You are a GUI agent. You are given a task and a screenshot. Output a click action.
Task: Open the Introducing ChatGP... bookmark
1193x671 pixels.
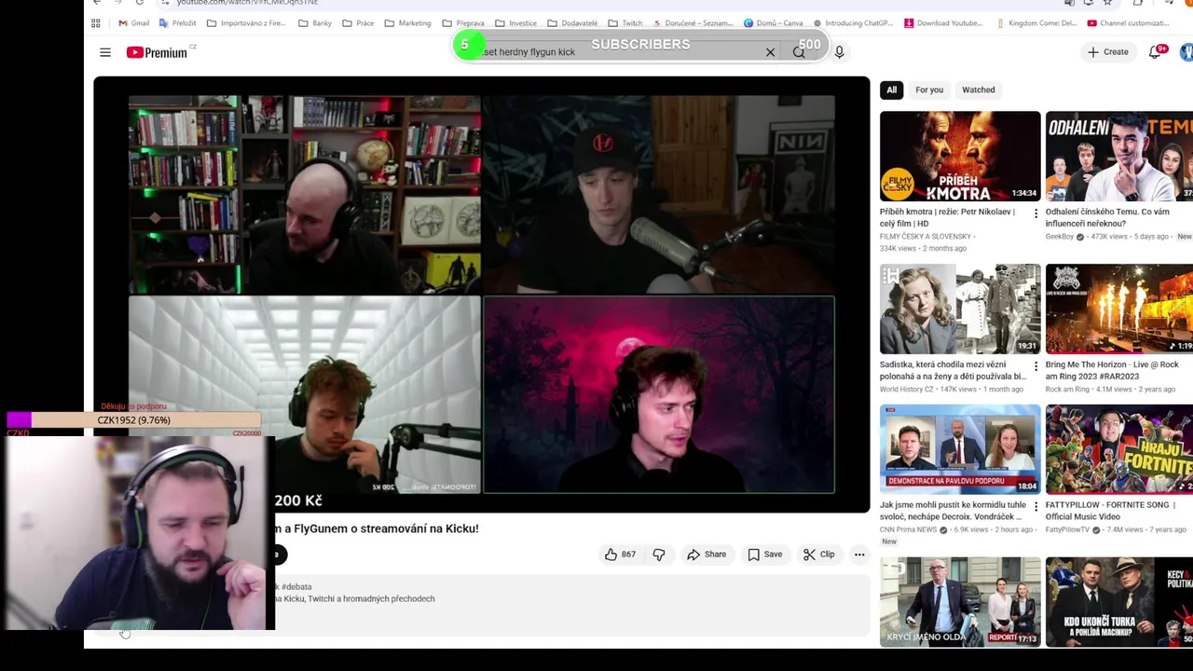pos(852,23)
